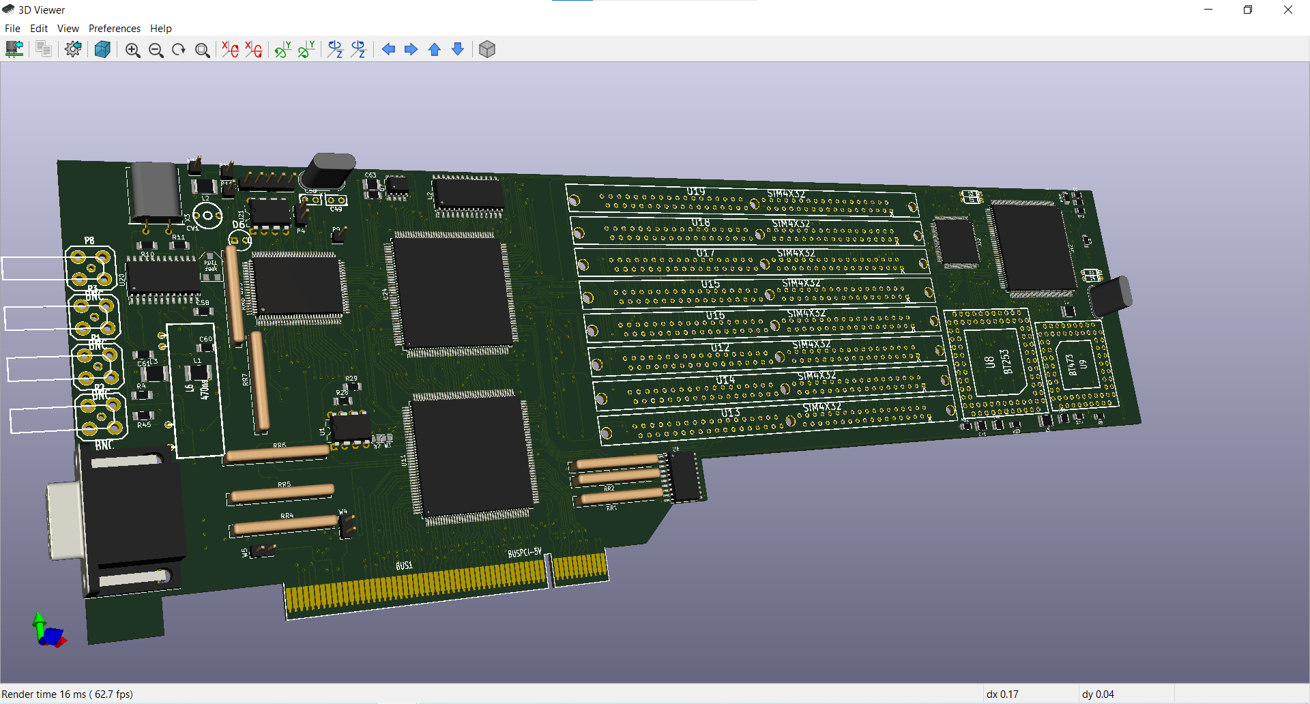Zoom in on the board
This screenshot has width=1310, height=704.
132,50
